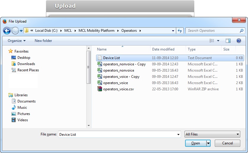Click the navigation pane scroll-down arrow

(x=89, y=126)
